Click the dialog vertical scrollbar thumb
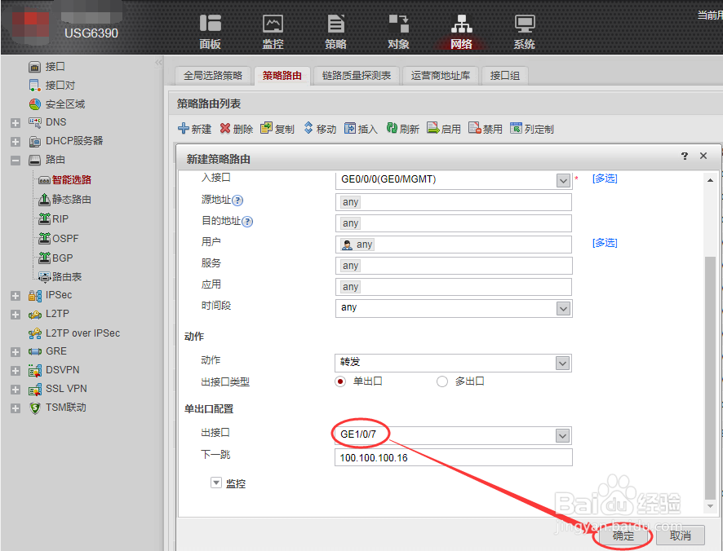This screenshot has height=551, width=723. click(x=710, y=377)
